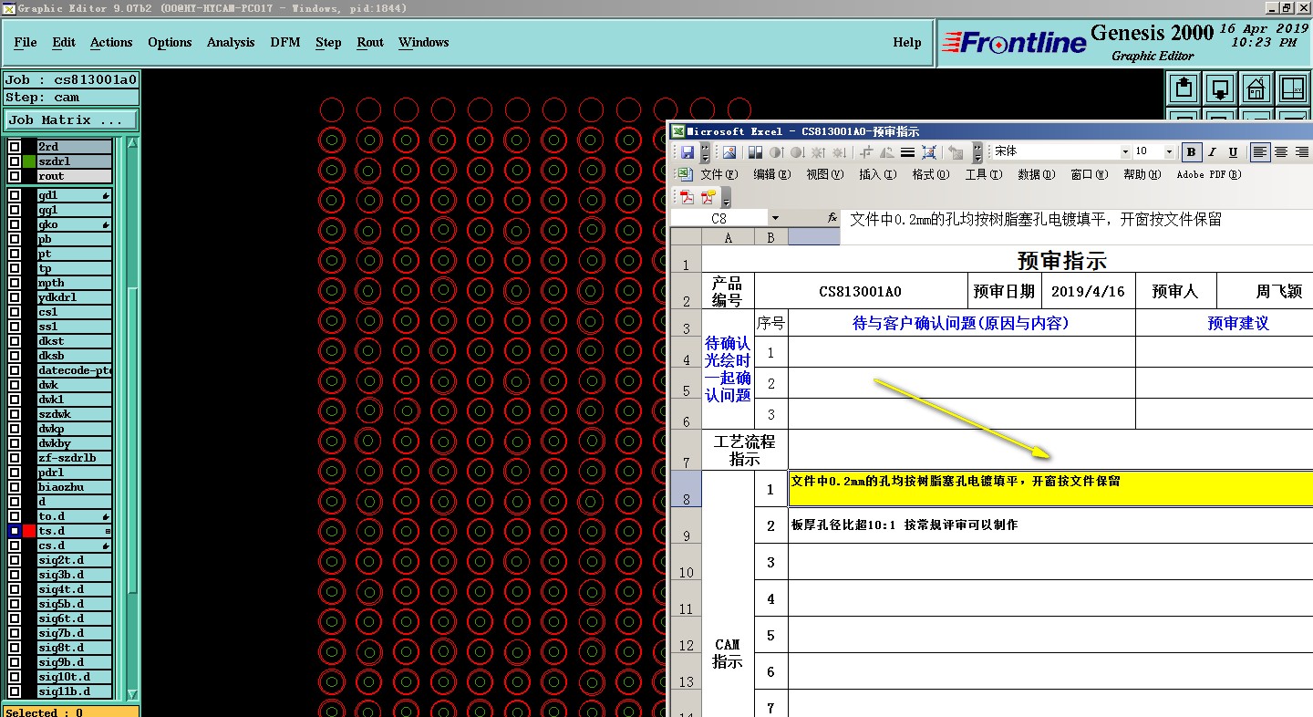Image resolution: width=1313 pixels, height=717 pixels.
Task: Click the C8 Name Box field
Action: [x=719, y=218]
